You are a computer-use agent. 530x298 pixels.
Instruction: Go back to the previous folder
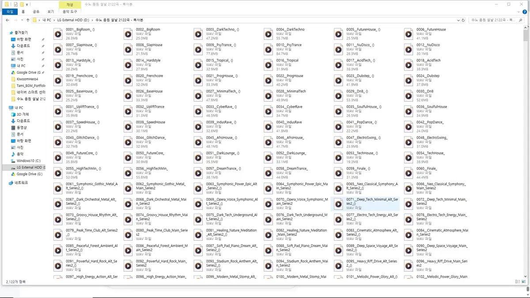coord(8,20)
